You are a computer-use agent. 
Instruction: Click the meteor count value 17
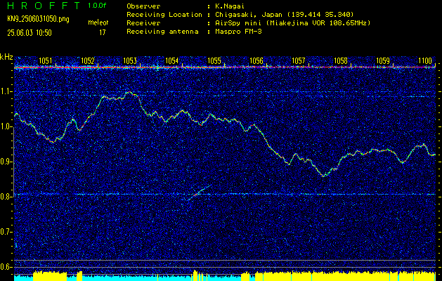(103, 33)
